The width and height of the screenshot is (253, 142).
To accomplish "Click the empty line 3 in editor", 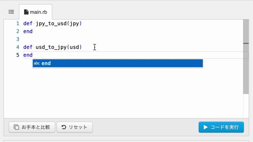I will [133, 39].
